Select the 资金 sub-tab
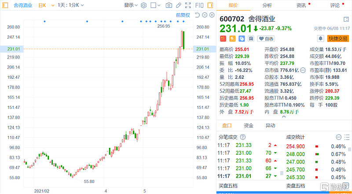 (249, 125)
